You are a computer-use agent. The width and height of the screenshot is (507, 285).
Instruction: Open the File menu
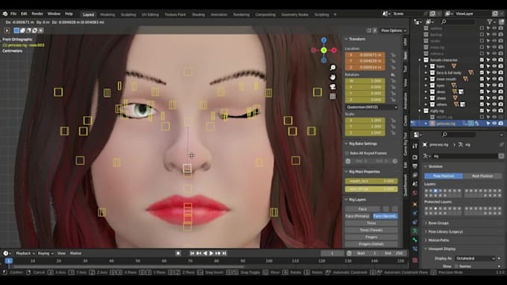(13, 14)
